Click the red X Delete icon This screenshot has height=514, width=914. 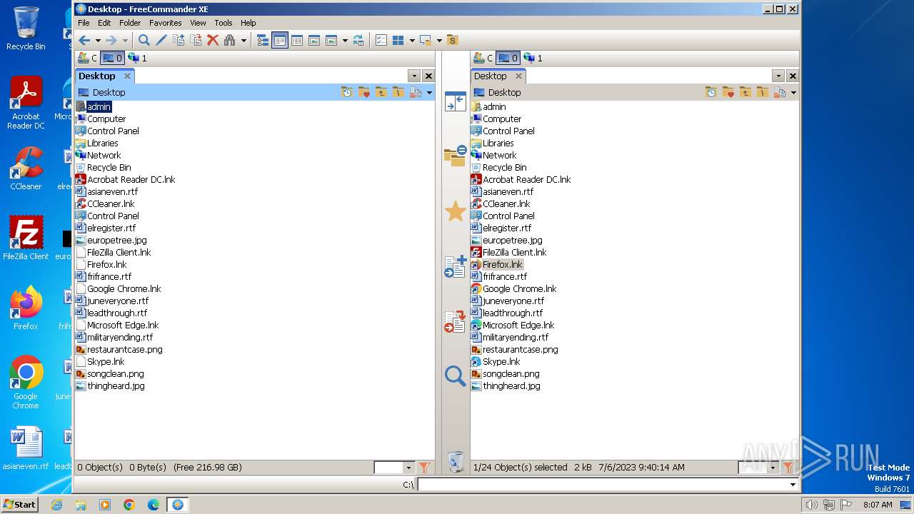coord(213,41)
